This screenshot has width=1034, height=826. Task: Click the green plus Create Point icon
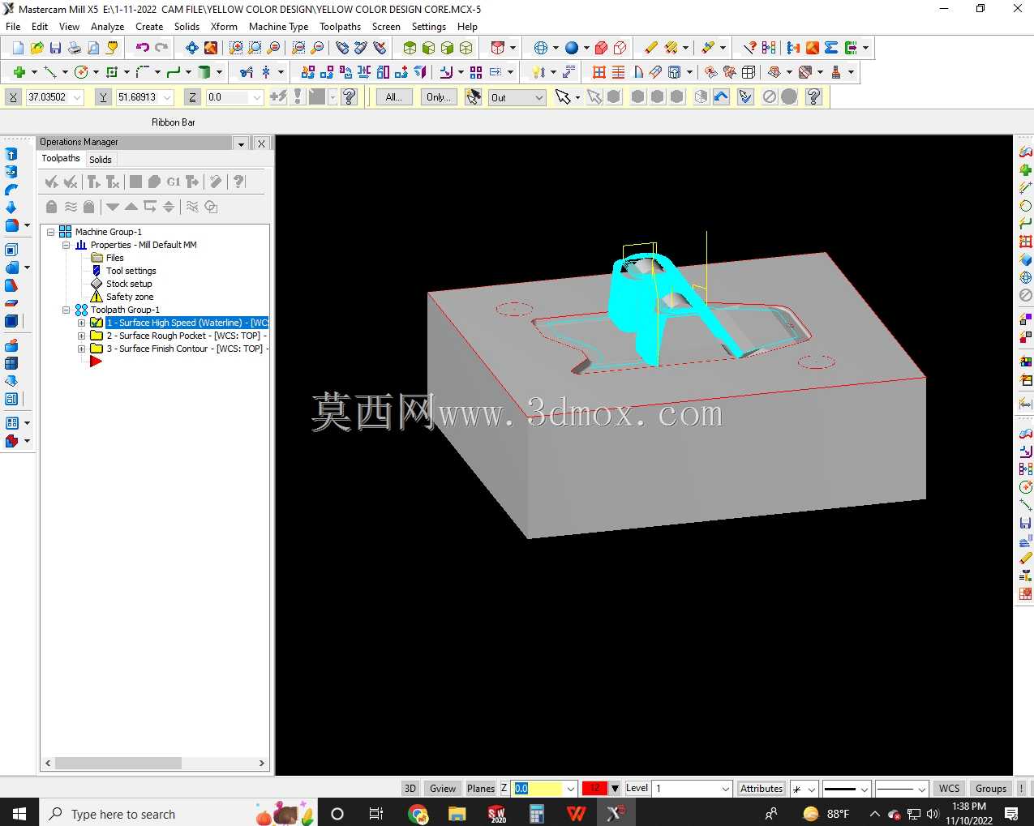coord(19,72)
